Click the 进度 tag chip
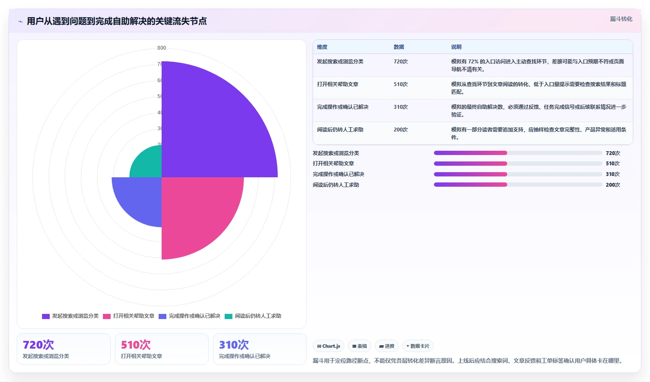This screenshot has height=382, width=650. click(386, 346)
